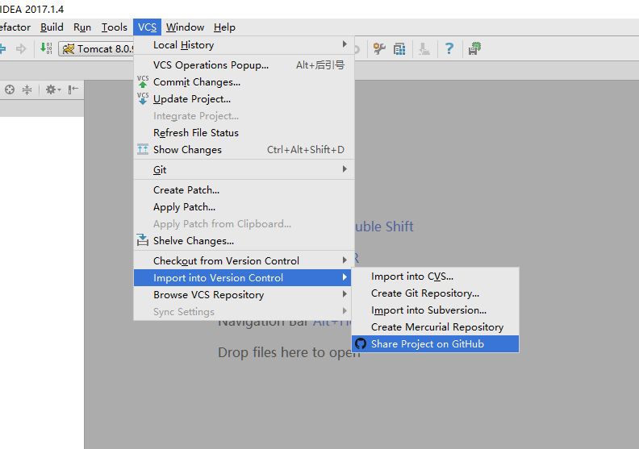Open the Tools menu
Viewport: 639px width, 449px height.
(x=114, y=27)
